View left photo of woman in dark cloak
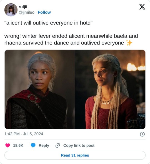The width and height of the screenshot is (150, 164). click(x=40, y=89)
